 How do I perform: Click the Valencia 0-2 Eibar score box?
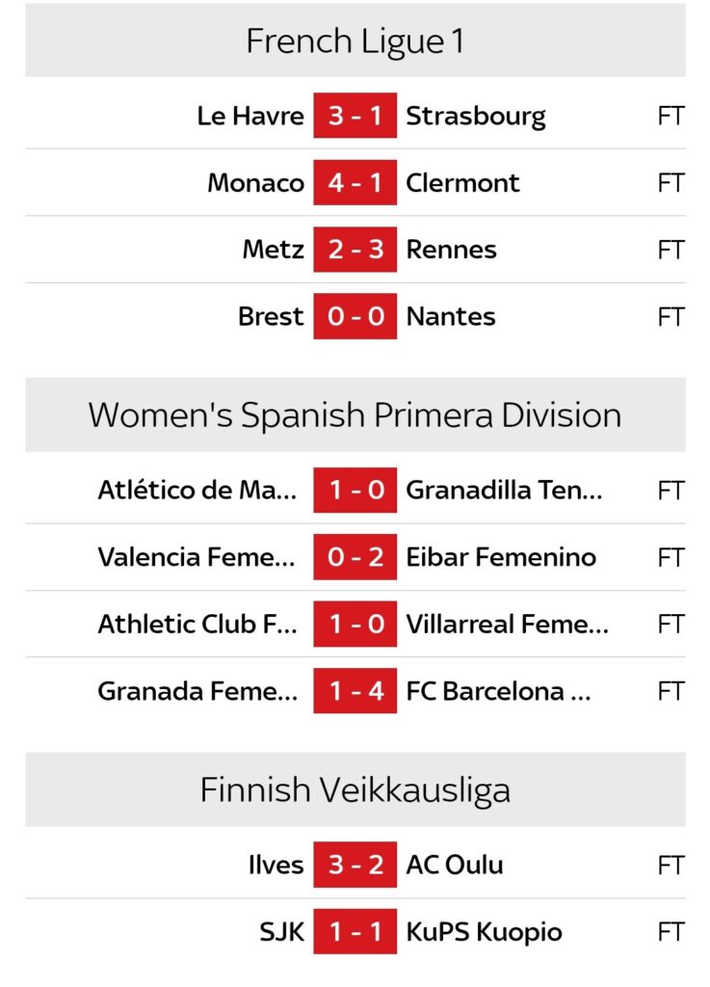point(355,557)
